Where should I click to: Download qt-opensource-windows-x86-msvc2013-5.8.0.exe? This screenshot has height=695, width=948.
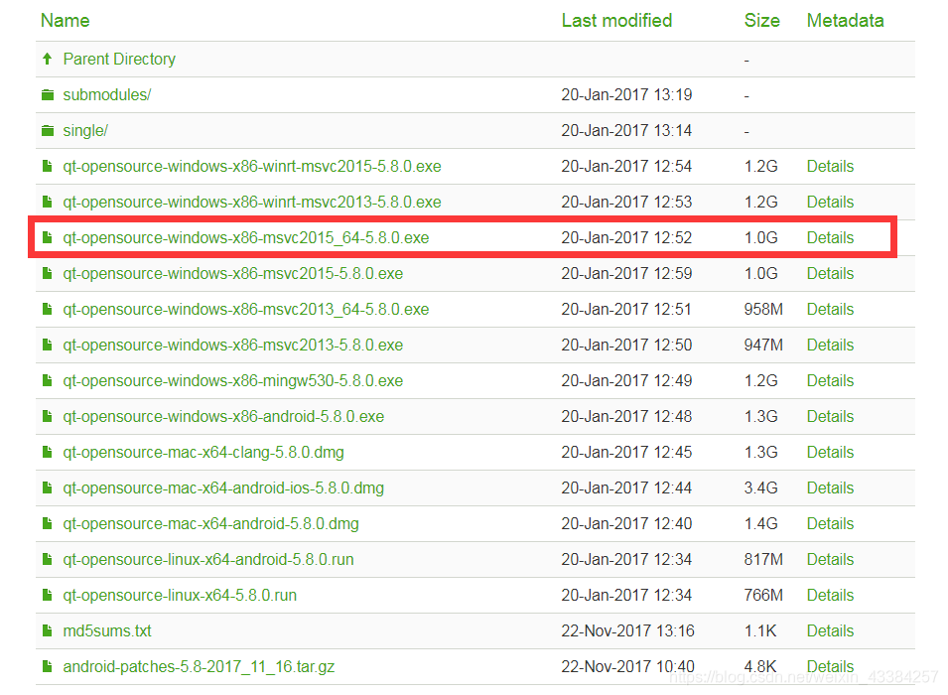tap(232, 345)
